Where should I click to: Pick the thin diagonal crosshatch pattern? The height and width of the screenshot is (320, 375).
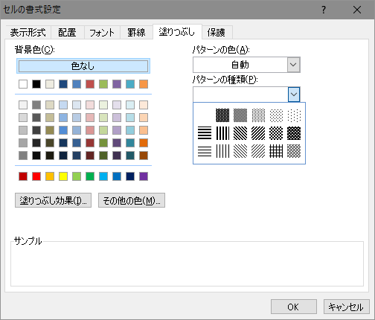[x=294, y=151]
